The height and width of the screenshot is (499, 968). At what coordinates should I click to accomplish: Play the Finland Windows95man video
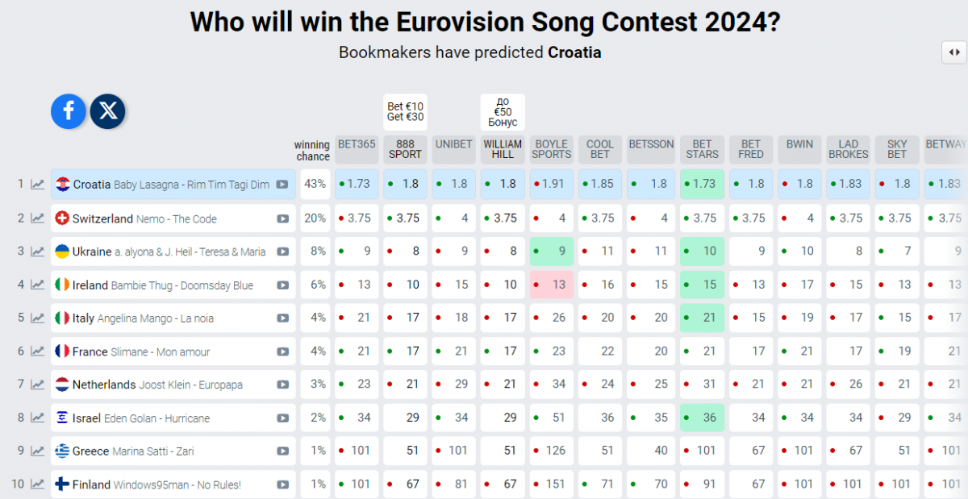282,484
